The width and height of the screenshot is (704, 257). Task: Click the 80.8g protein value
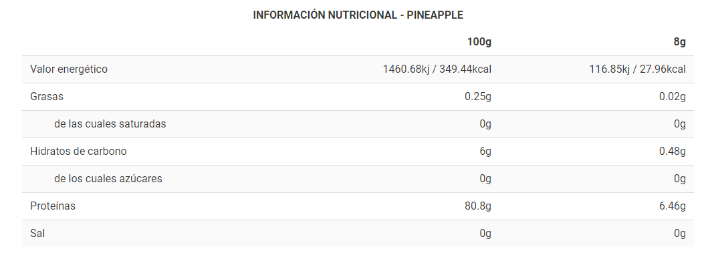[x=478, y=206]
